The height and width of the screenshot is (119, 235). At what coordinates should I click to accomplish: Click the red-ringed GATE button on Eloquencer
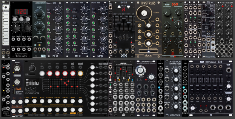(x=57, y=73)
